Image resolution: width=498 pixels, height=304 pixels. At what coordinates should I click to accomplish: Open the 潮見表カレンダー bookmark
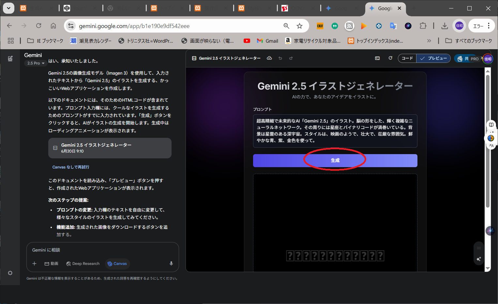point(91,41)
